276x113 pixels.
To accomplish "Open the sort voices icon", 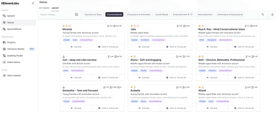I will [263, 15].
